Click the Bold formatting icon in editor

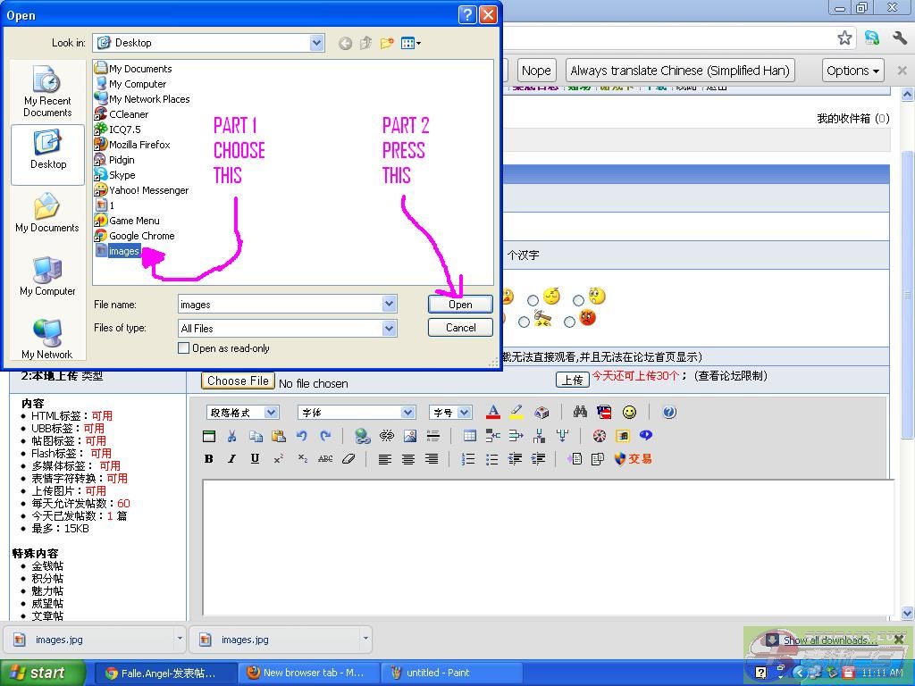click(x=209, y=459)
